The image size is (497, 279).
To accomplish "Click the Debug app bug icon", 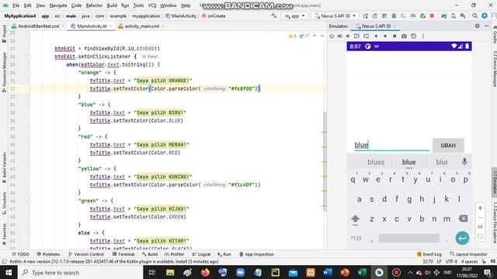I will (x=394, y=15).
